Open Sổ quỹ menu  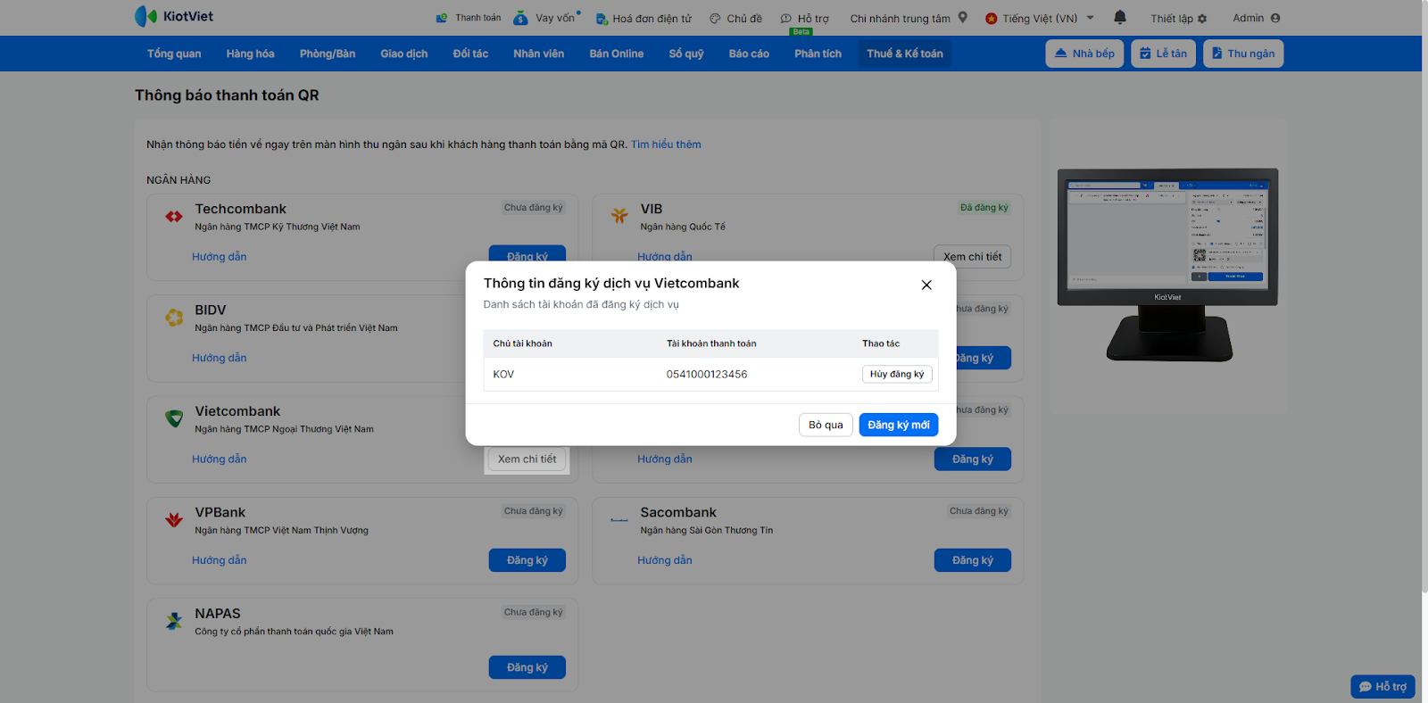click(686, 54)
